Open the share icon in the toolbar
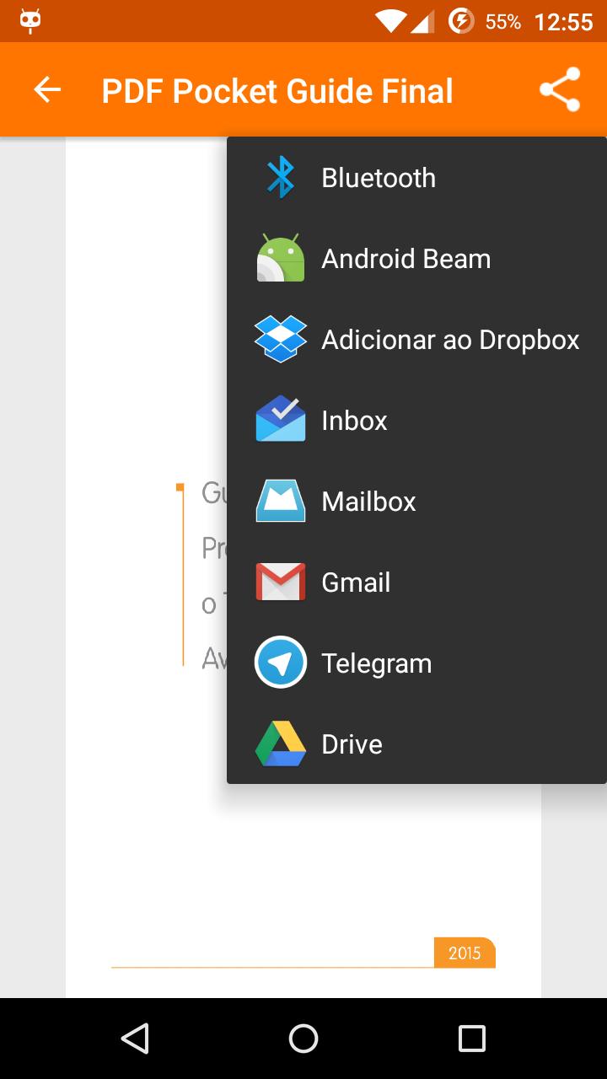This screenshot has width=607, height=1079. click(560, 89)
